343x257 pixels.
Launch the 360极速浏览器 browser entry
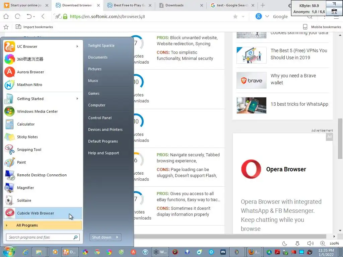click(x=43, y=59)
